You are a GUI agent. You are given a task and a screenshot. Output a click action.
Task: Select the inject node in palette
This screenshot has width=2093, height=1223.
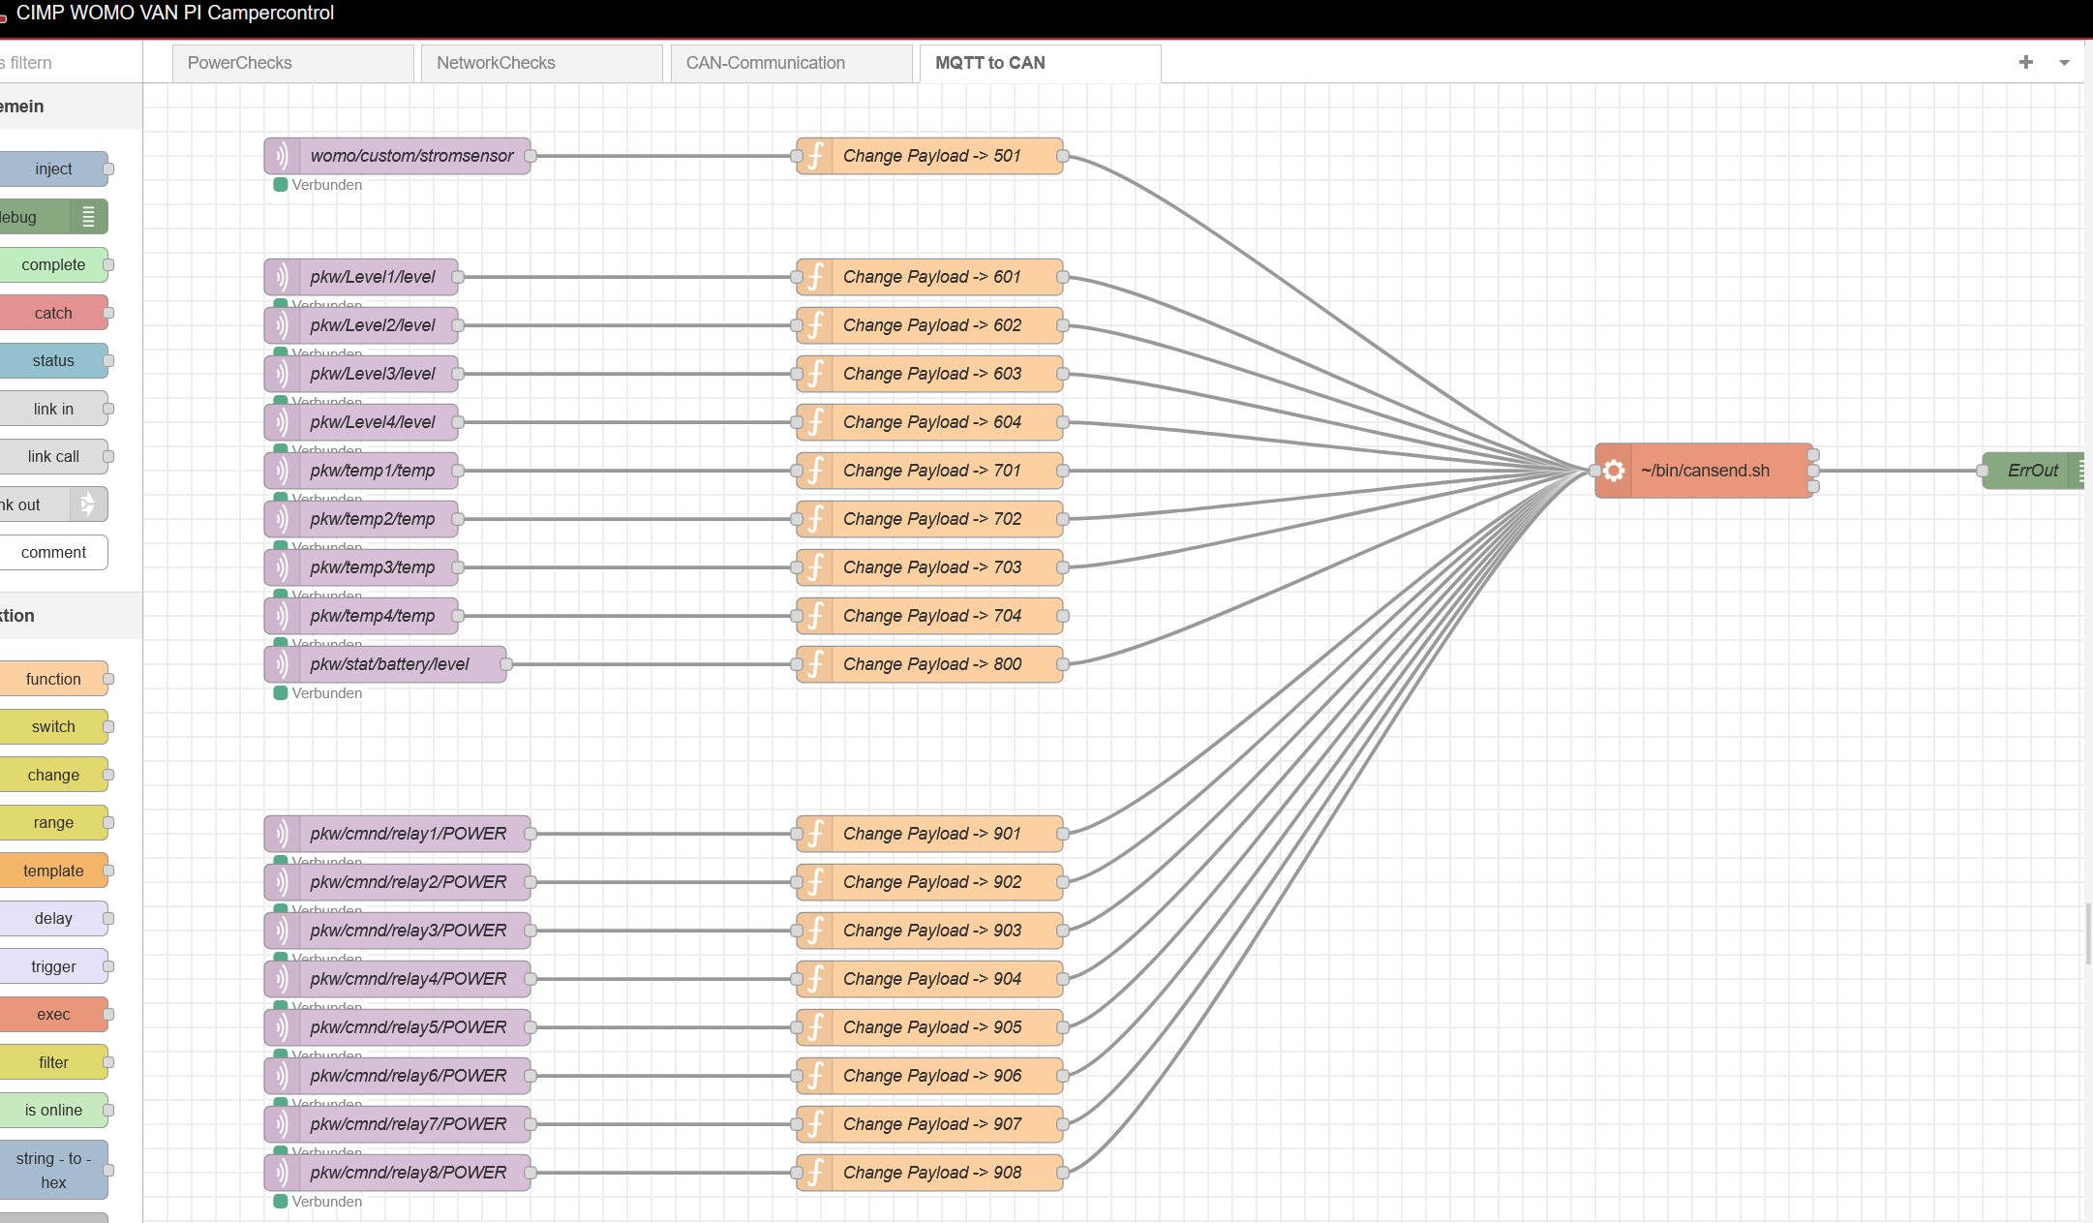point(53,168)
